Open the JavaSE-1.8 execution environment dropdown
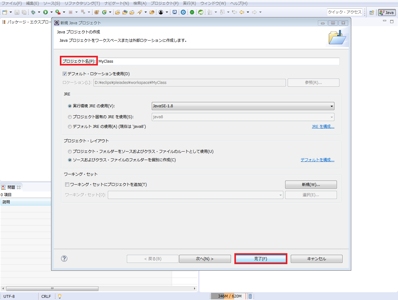 243,106
